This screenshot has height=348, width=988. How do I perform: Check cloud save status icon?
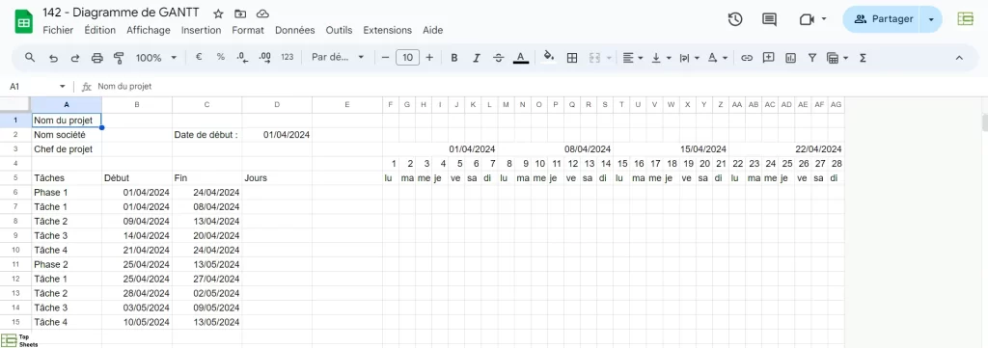point(262,13)
